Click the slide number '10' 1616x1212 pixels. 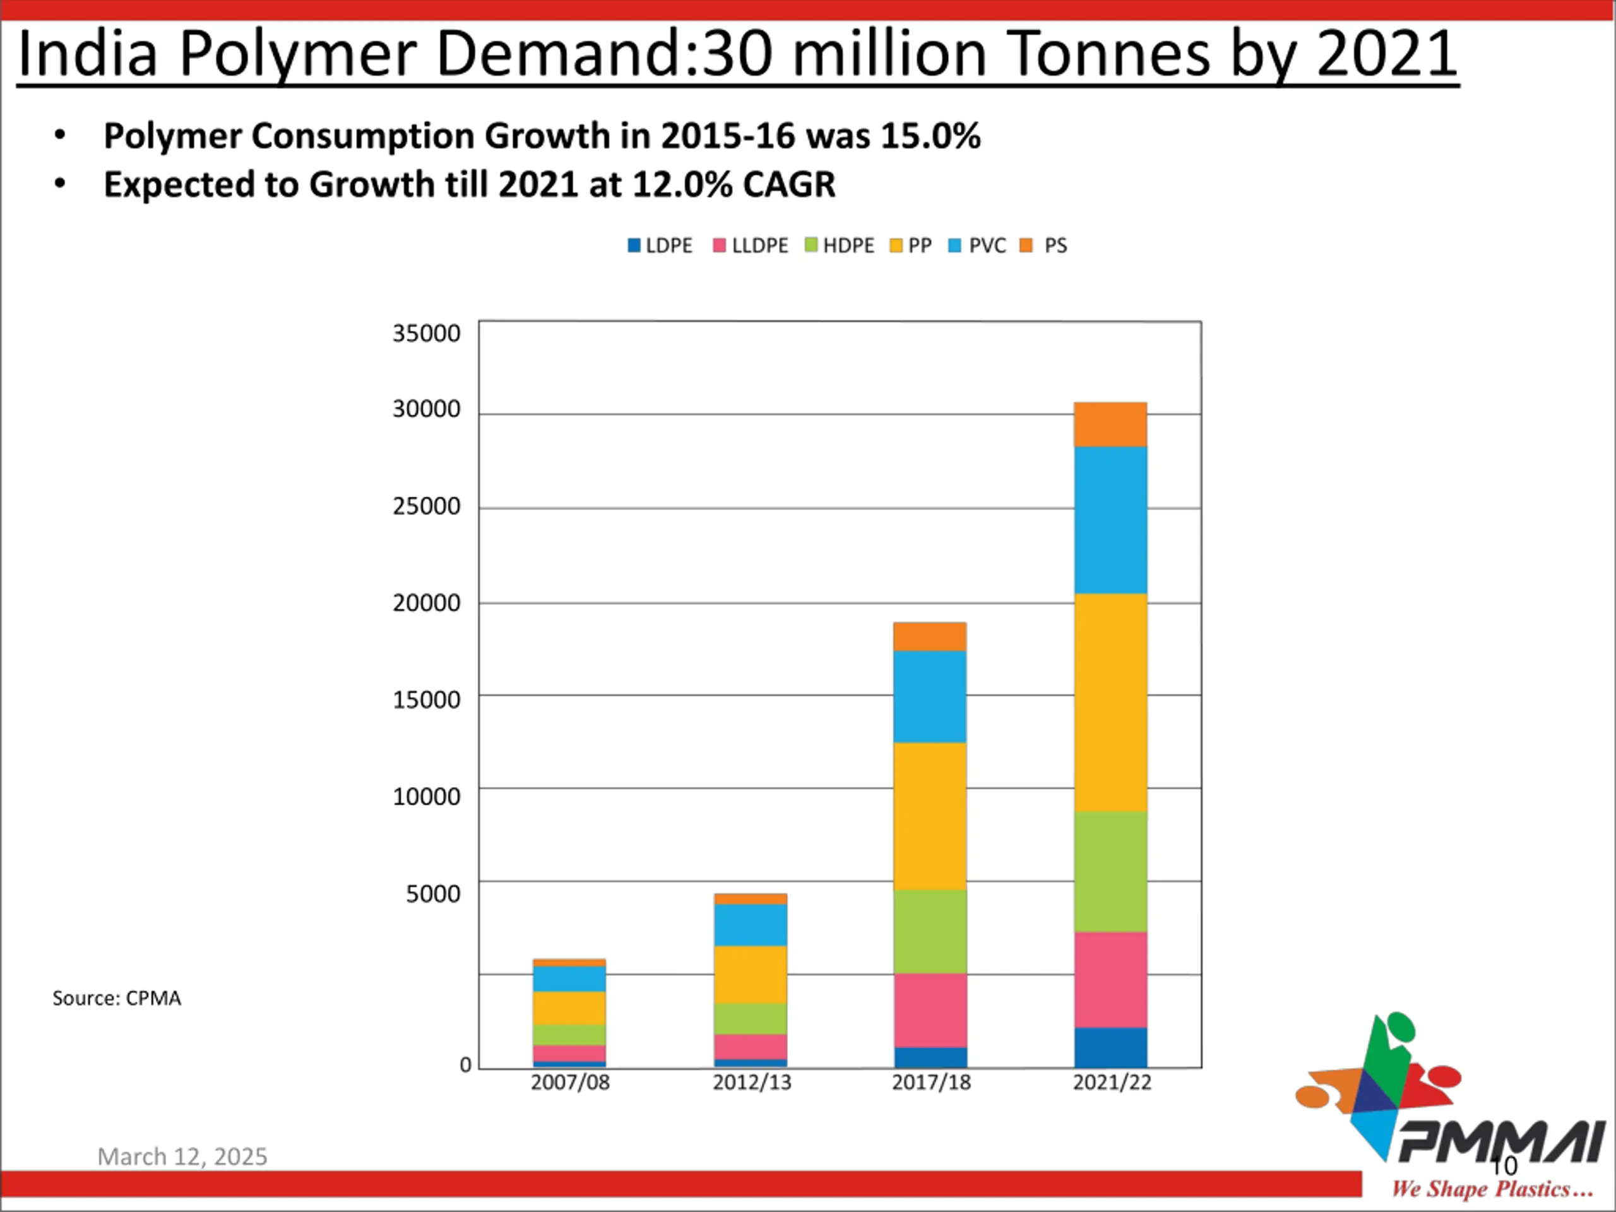point(1505,1166)
